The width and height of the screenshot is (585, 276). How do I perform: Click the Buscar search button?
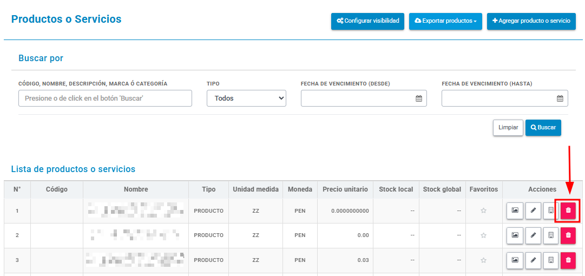[543, 128]
